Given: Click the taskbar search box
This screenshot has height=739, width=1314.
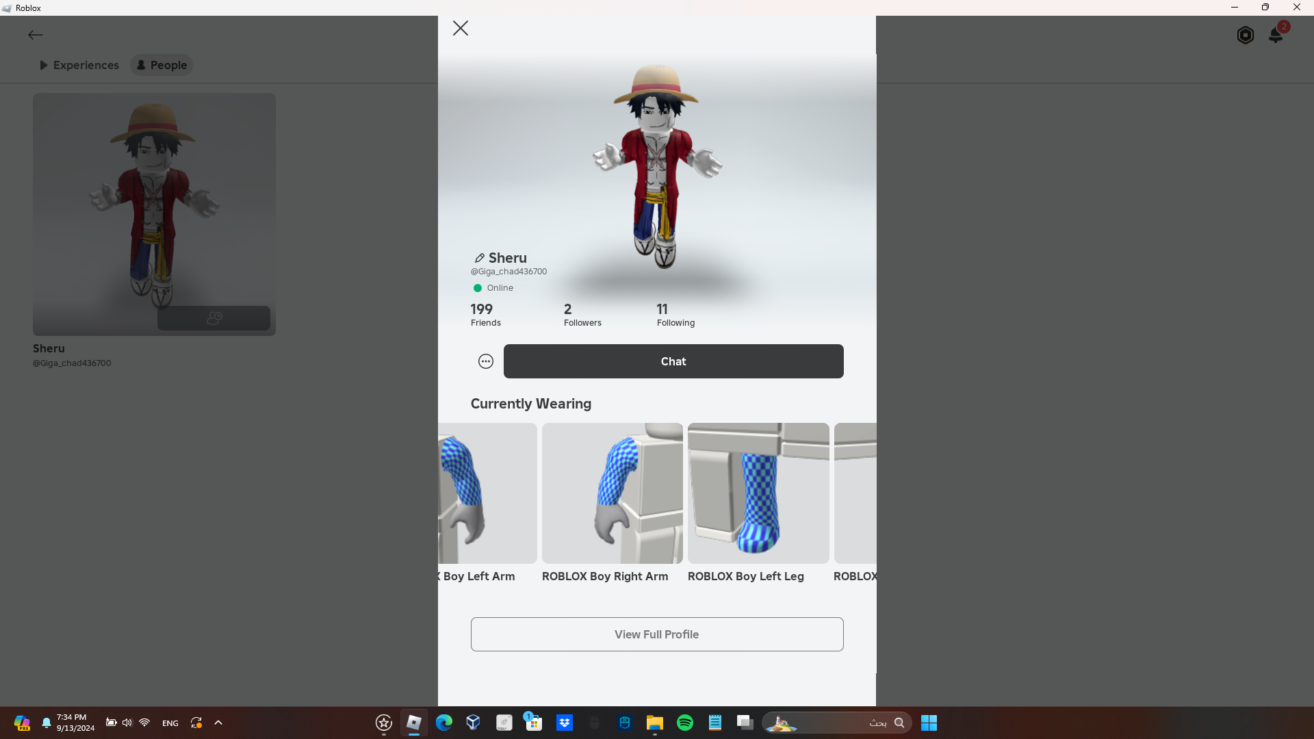Looking at the screenshot, I should (x=836, y=723).
